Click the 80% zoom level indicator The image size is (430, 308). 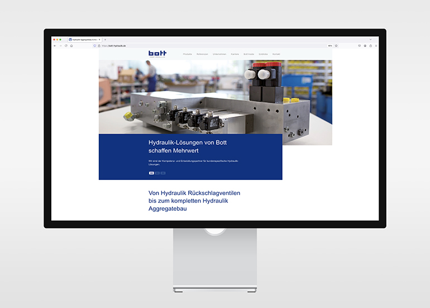(x=330, y=46)
